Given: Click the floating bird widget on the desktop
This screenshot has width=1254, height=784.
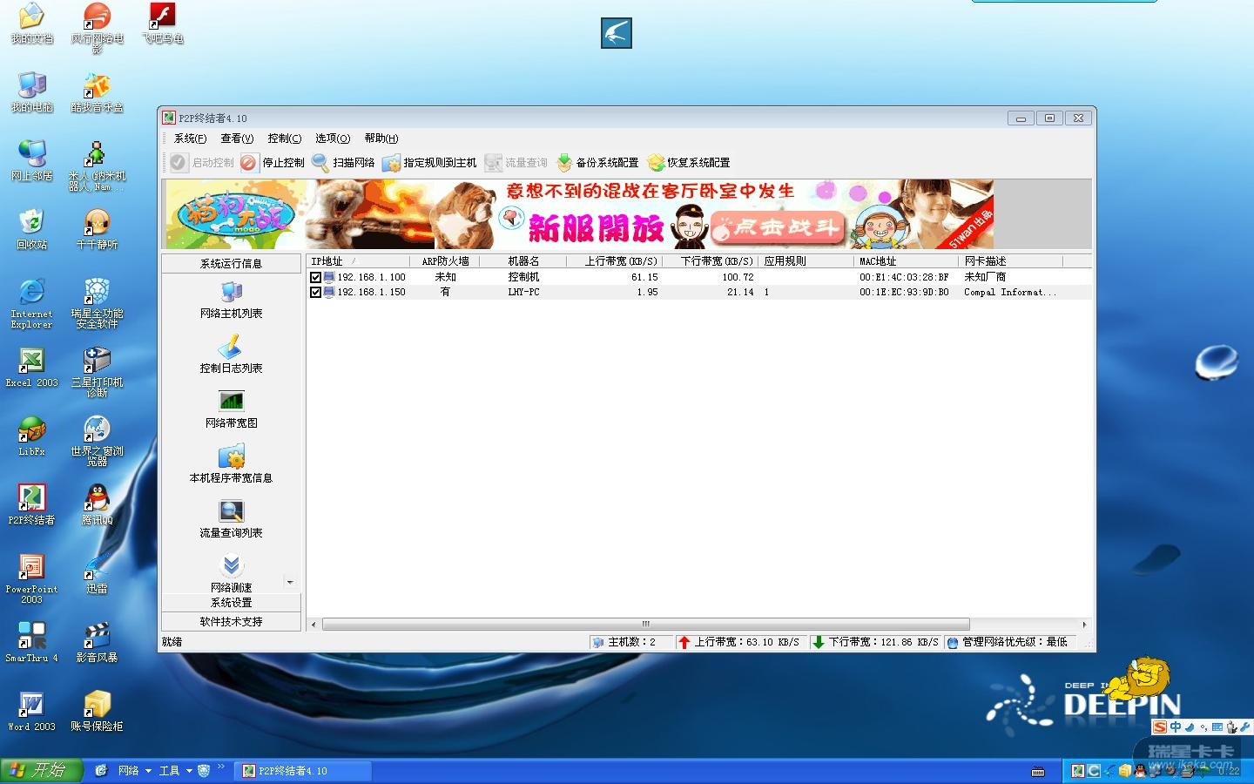Looking at the screenshot, I should pyautogui.click(x=616, y=33).
